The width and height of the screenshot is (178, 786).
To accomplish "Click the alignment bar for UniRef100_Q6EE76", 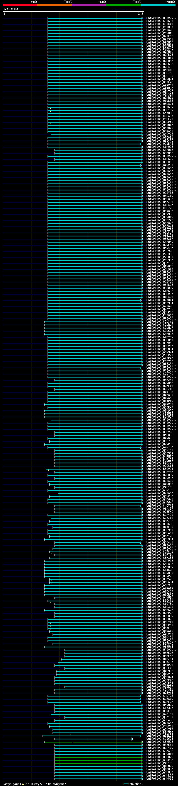I will 104,653.
